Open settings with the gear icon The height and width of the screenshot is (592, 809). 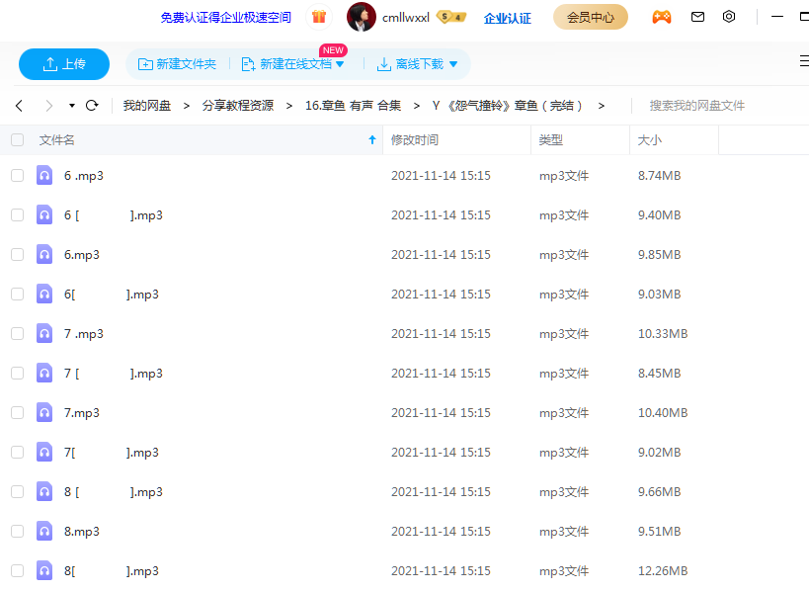click(x=729, y=17)
